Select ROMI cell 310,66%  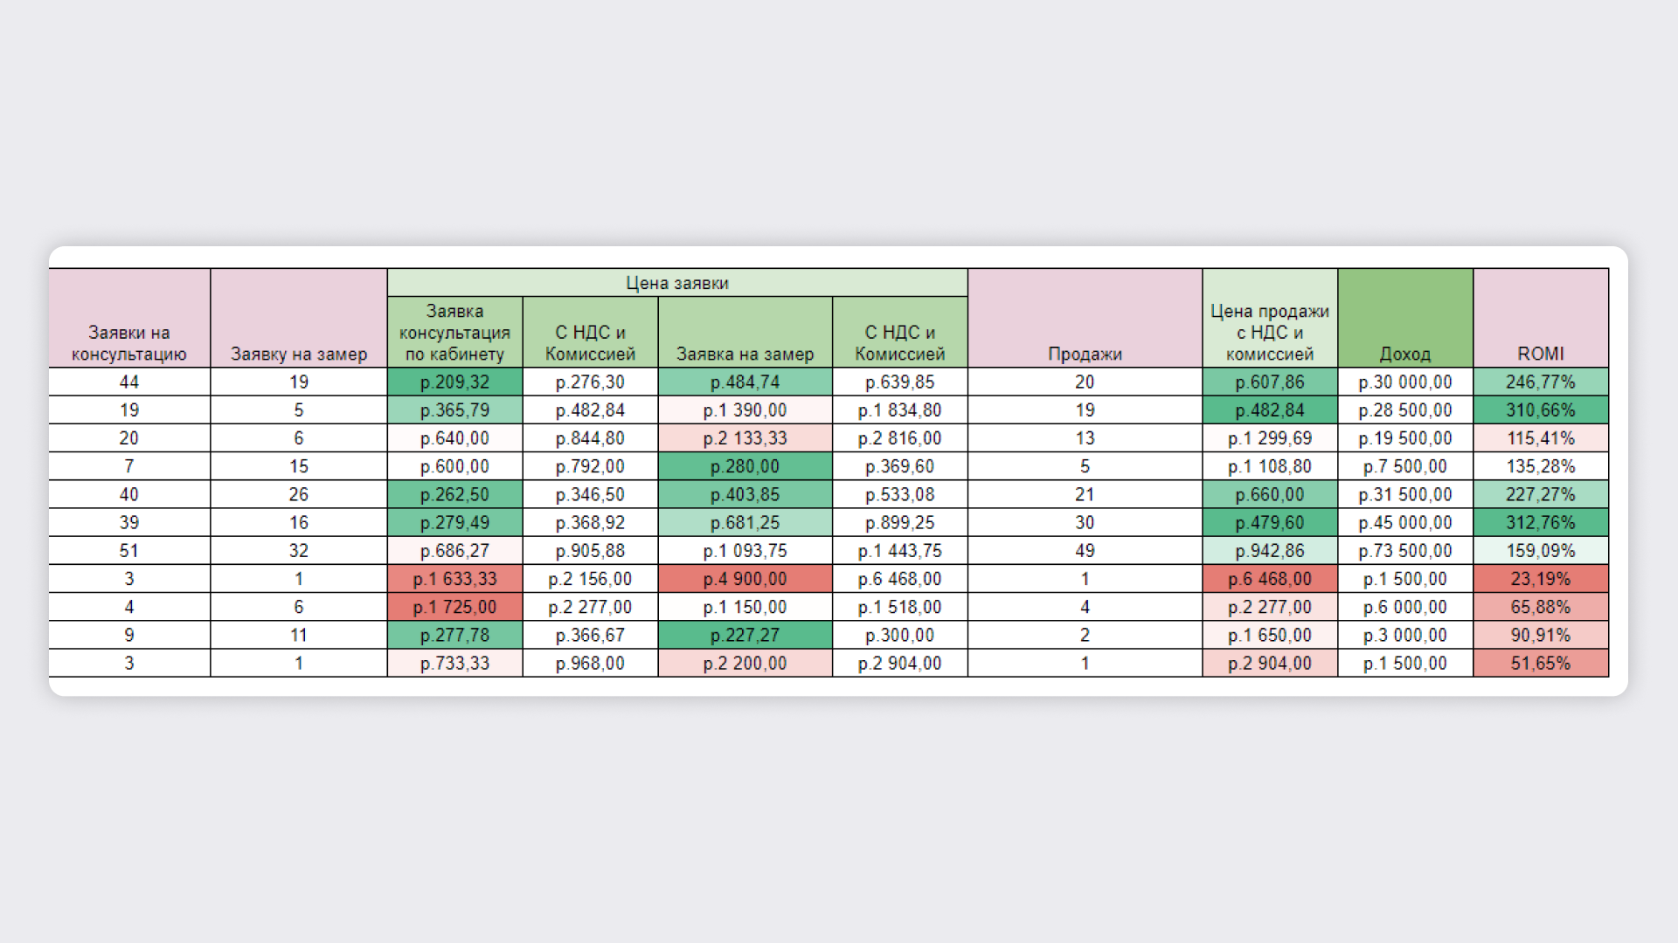[x=1541, y=410]
